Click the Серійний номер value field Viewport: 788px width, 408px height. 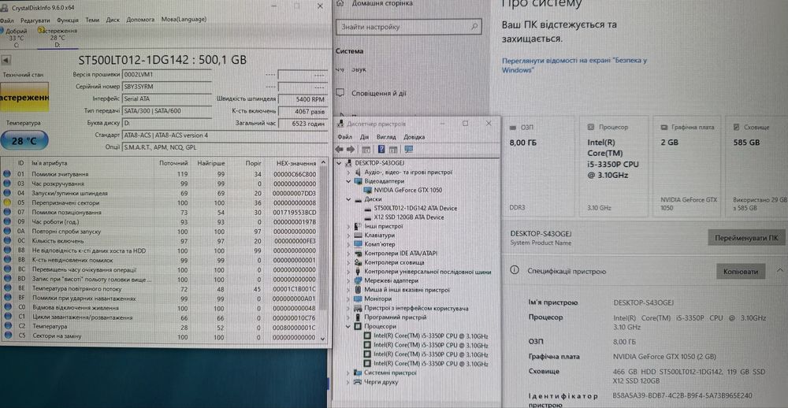point(167,87)
